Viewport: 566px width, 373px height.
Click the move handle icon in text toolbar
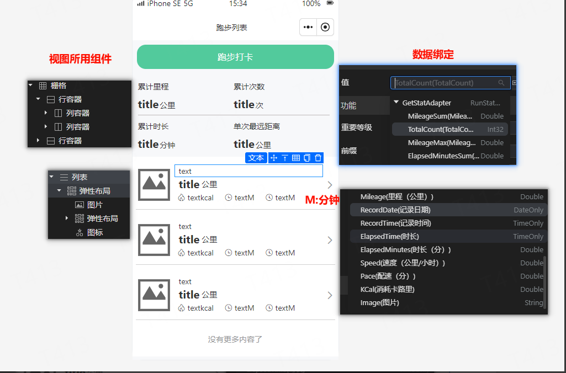274,158
